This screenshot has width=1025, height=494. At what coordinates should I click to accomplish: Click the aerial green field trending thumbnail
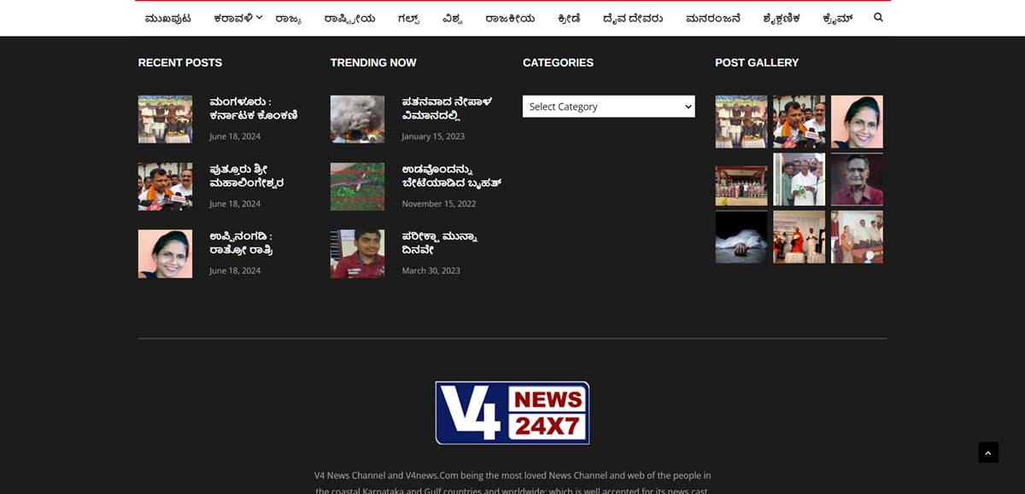pyautogui.click(x=357, y=187)
